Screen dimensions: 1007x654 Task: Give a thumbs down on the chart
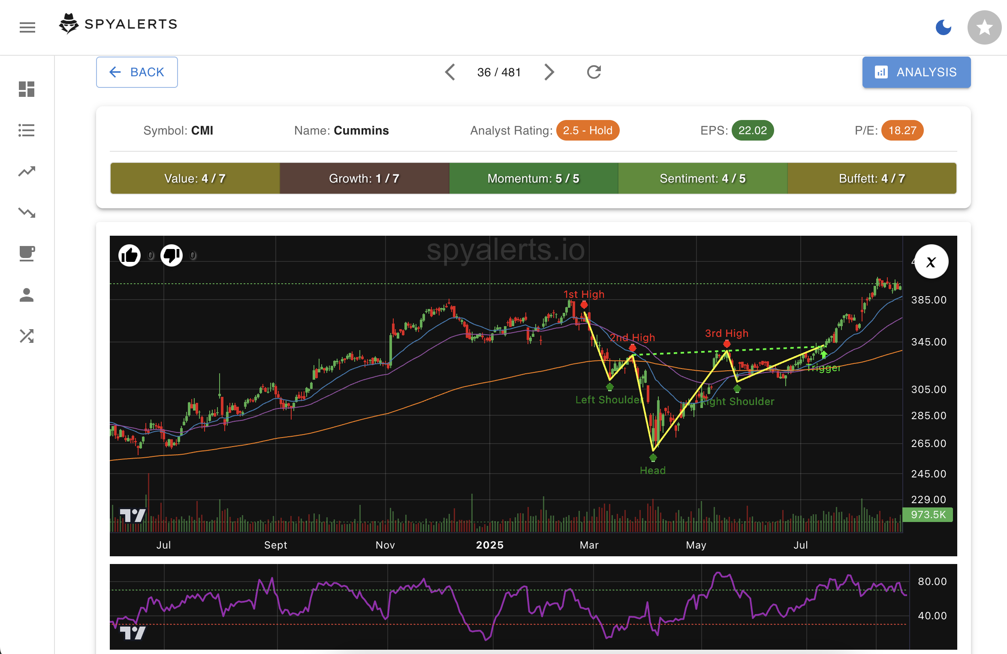point(172,255)
